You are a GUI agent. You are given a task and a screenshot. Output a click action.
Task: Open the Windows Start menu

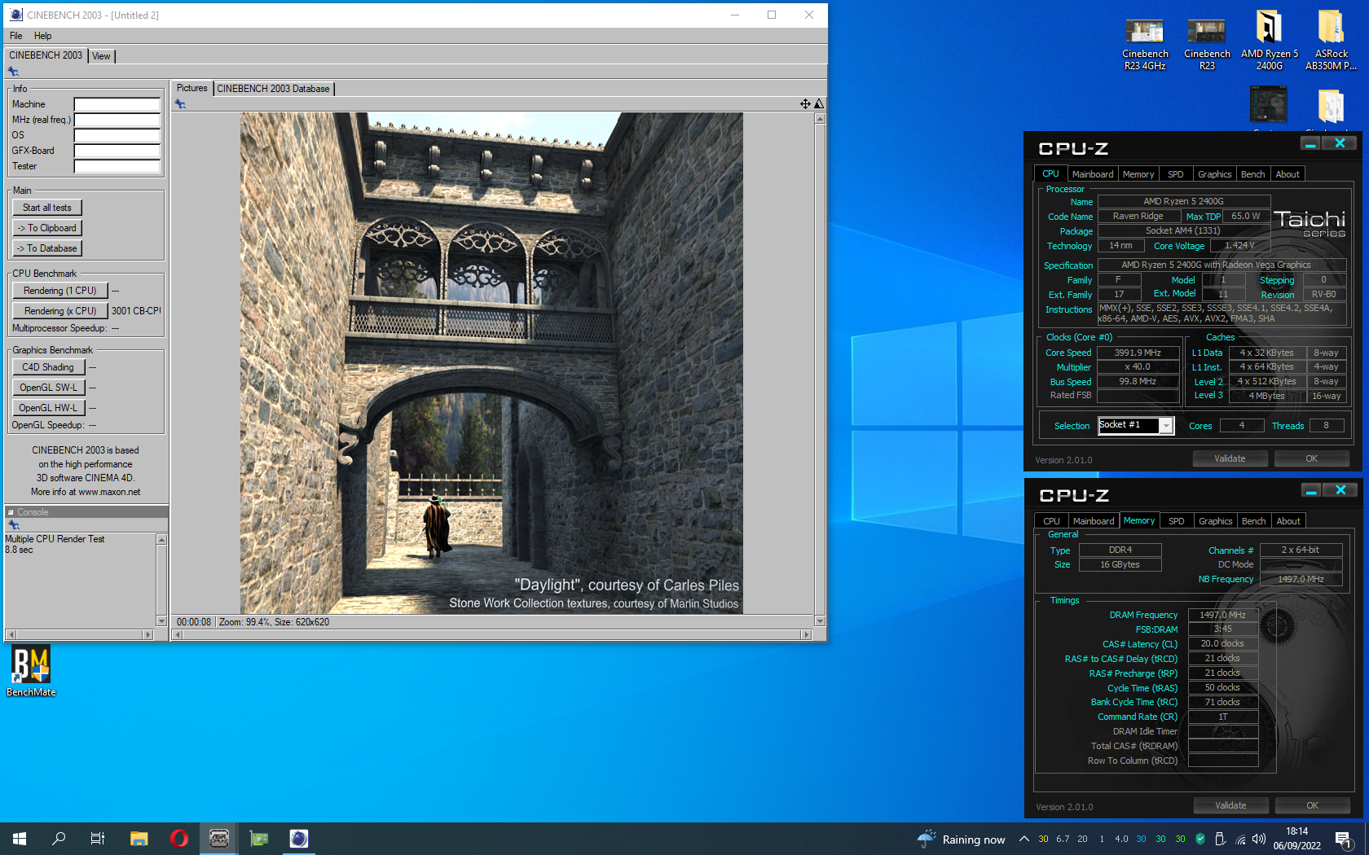(20, 839)
